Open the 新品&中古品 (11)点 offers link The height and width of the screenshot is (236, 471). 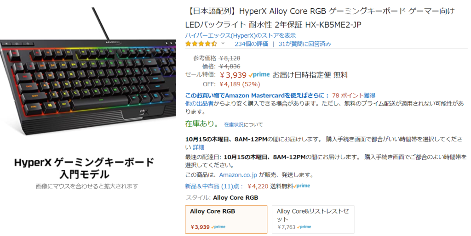click(x=214, y=186)
